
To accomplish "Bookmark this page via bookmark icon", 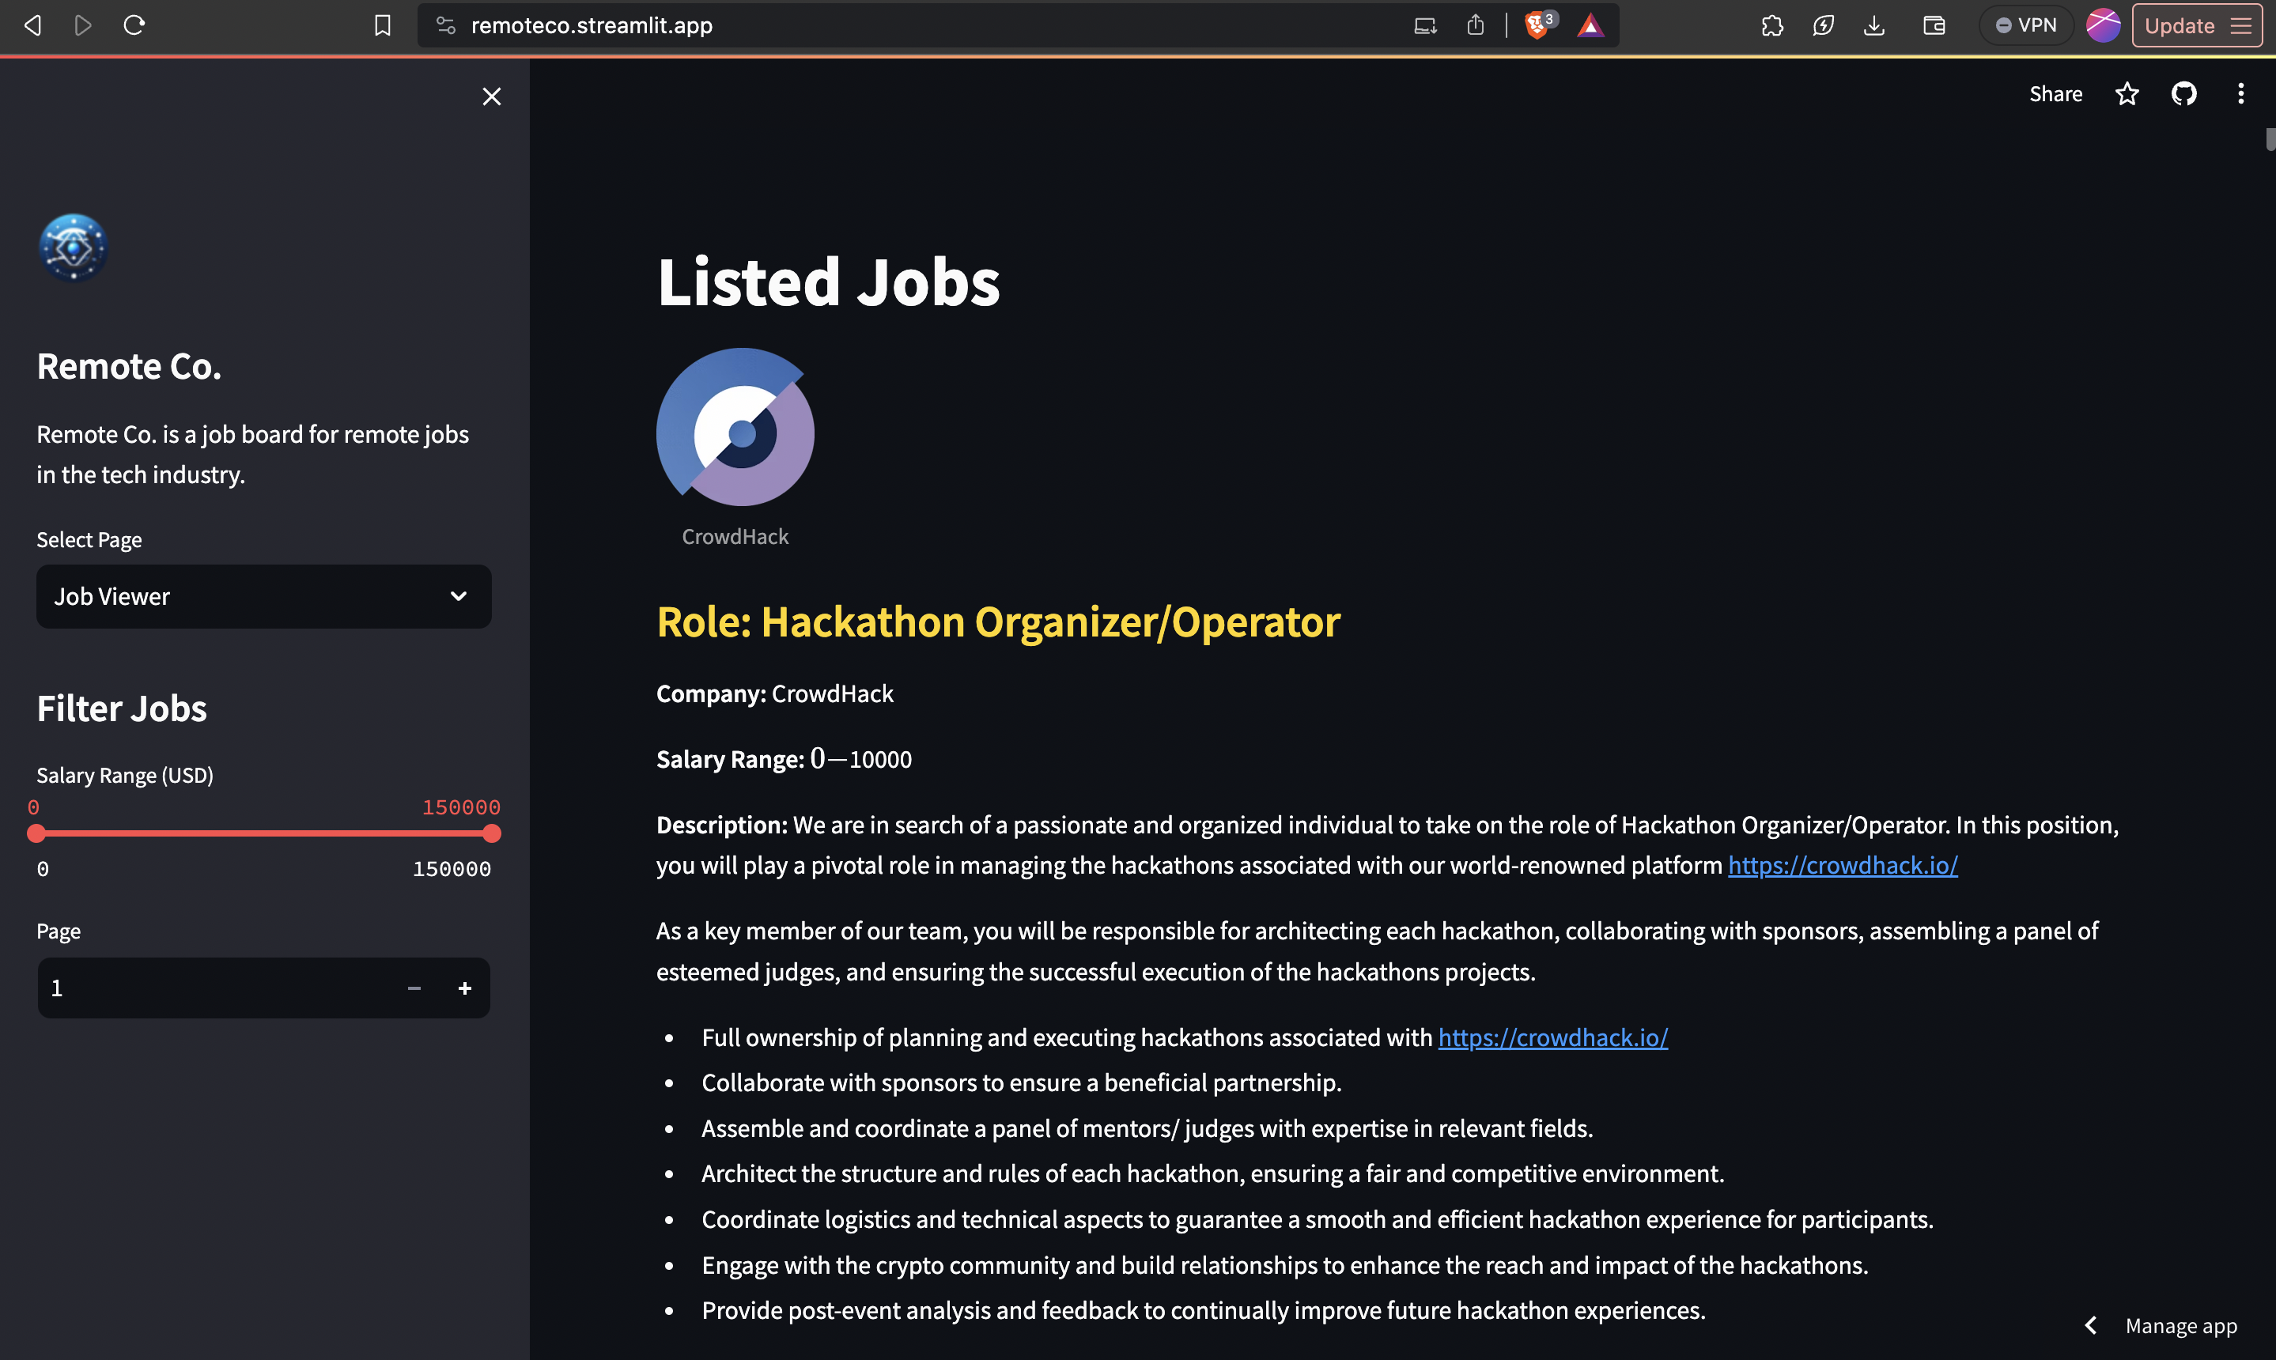I will click(x=382, y=25).
